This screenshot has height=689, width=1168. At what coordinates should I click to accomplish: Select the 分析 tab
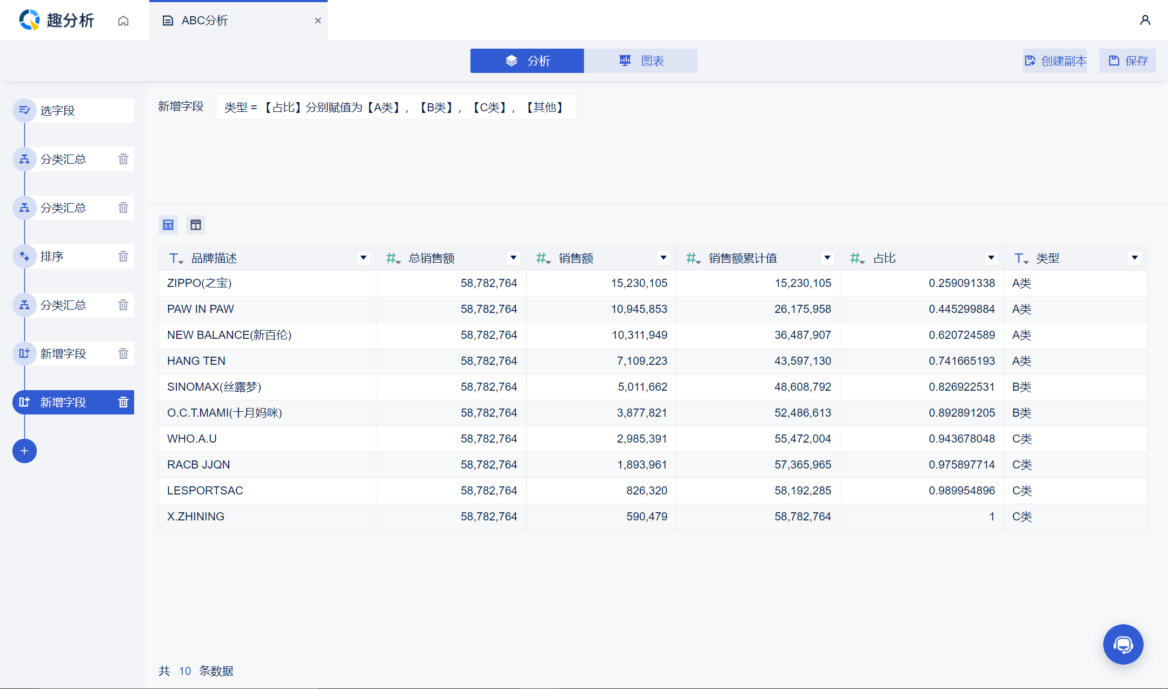[527, 61]
